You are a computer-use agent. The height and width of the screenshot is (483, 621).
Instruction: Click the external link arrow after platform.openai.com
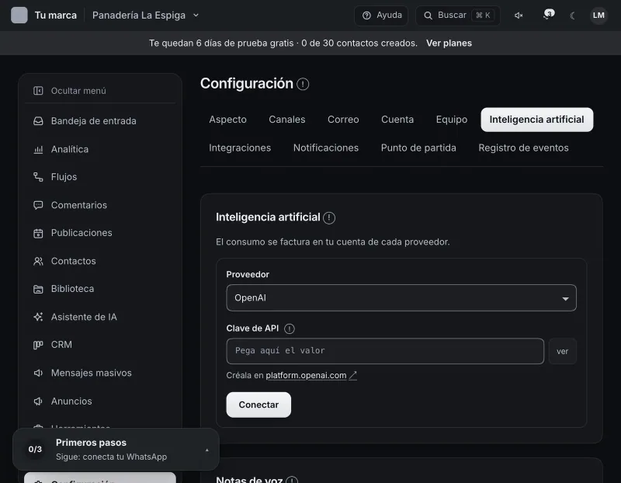click(353, 375)
